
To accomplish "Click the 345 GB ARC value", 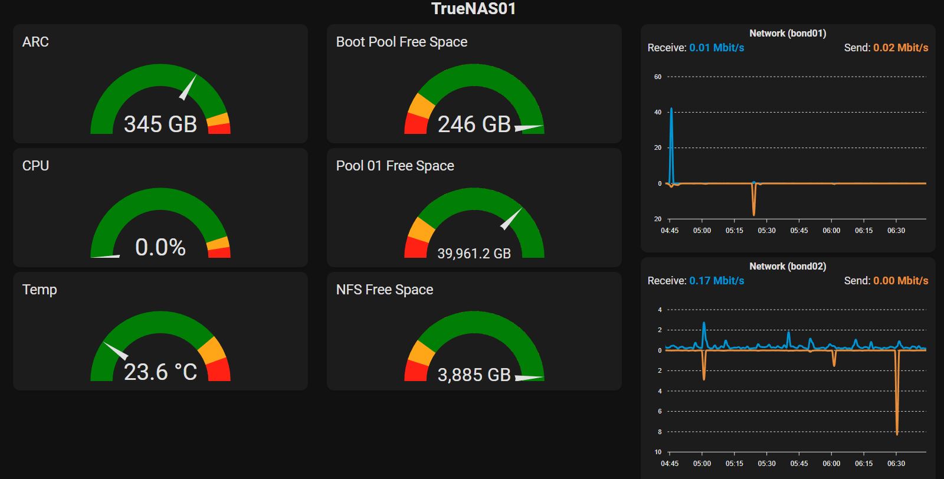I will (160, 124).
